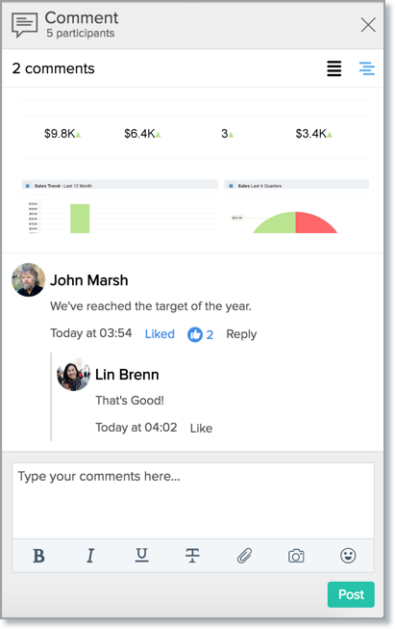395x629 pixels.
Task: Switch to the flat list comment view
Action: pos(334,68)
